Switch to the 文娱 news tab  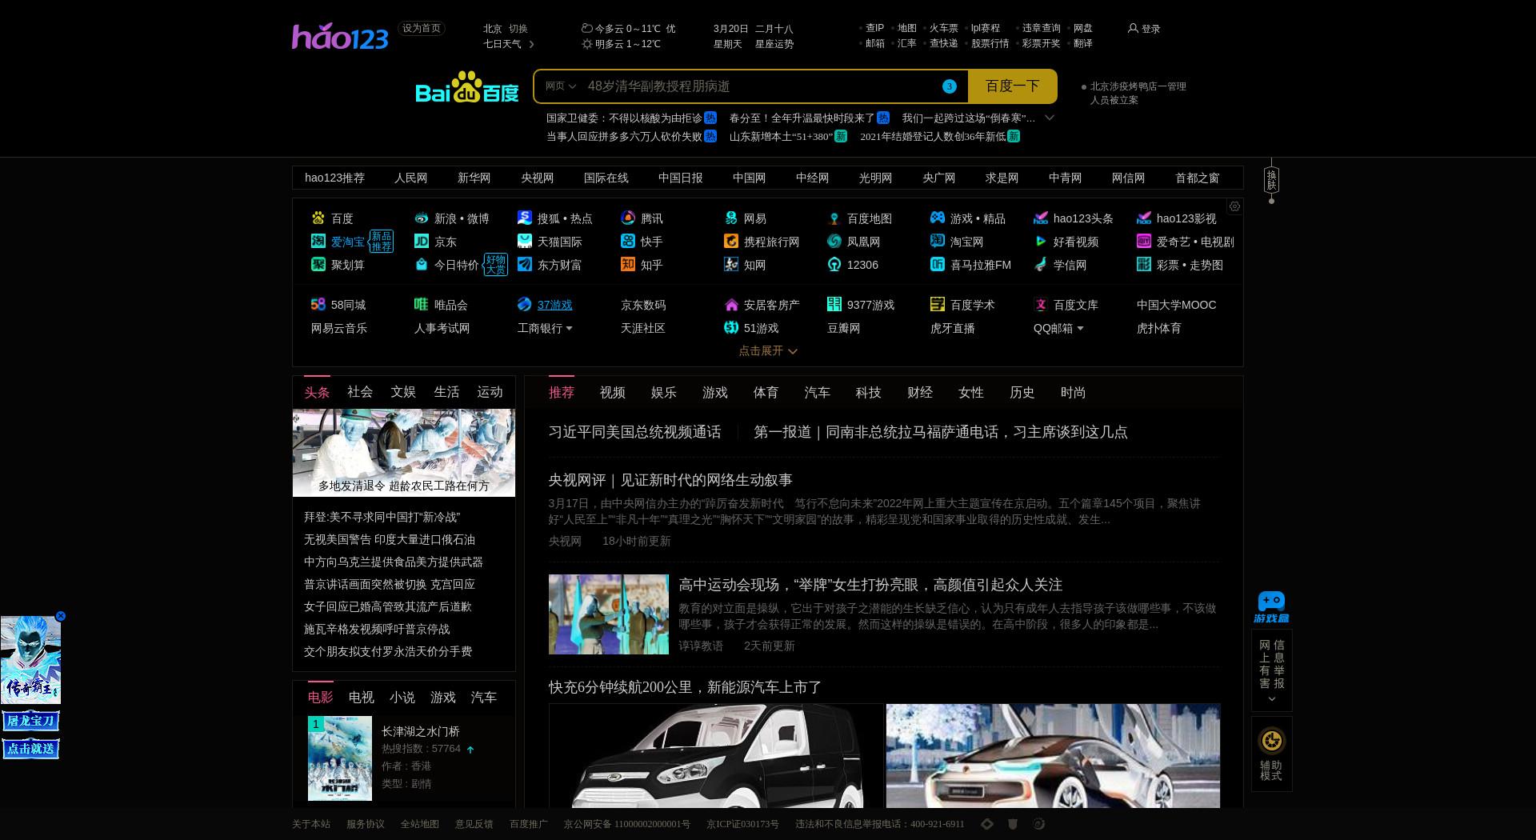pos(403,392)
